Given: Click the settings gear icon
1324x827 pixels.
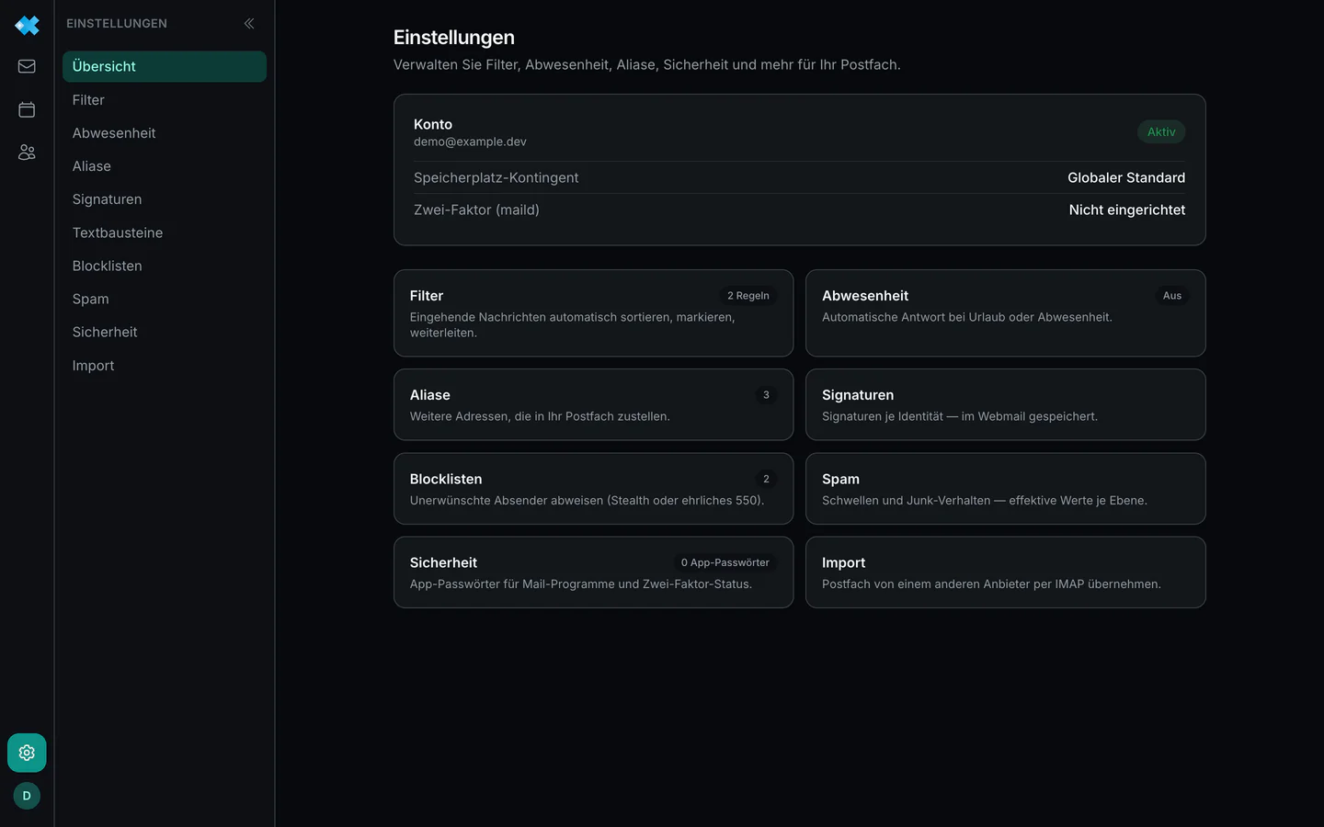Looking at the screenshot, I should (27, 753).
